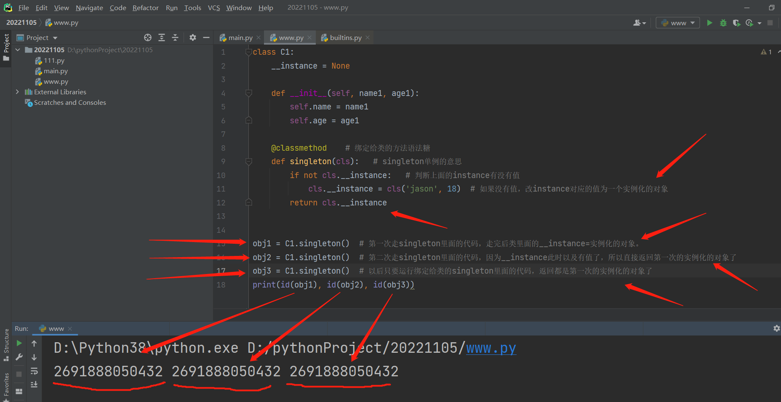Hide the Project tool window with the minus icon
The width and height of the screenshot is (781, 402).
click(206, 37)
